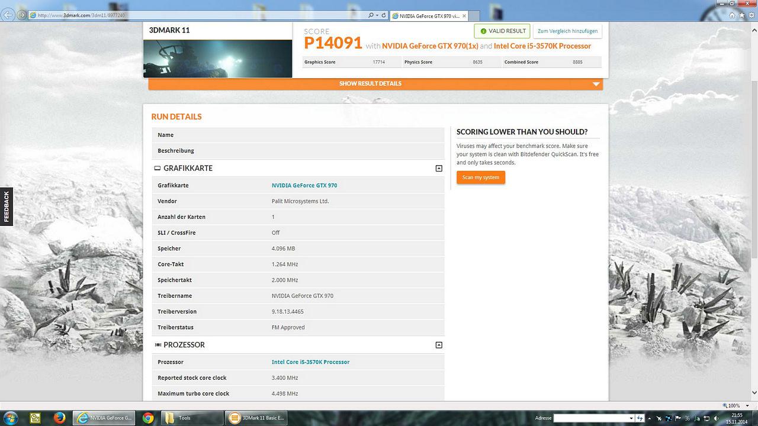The width and height of the screenshot is (758, 426).
Task: Click the P14091 score
Action: pos(333,43)
